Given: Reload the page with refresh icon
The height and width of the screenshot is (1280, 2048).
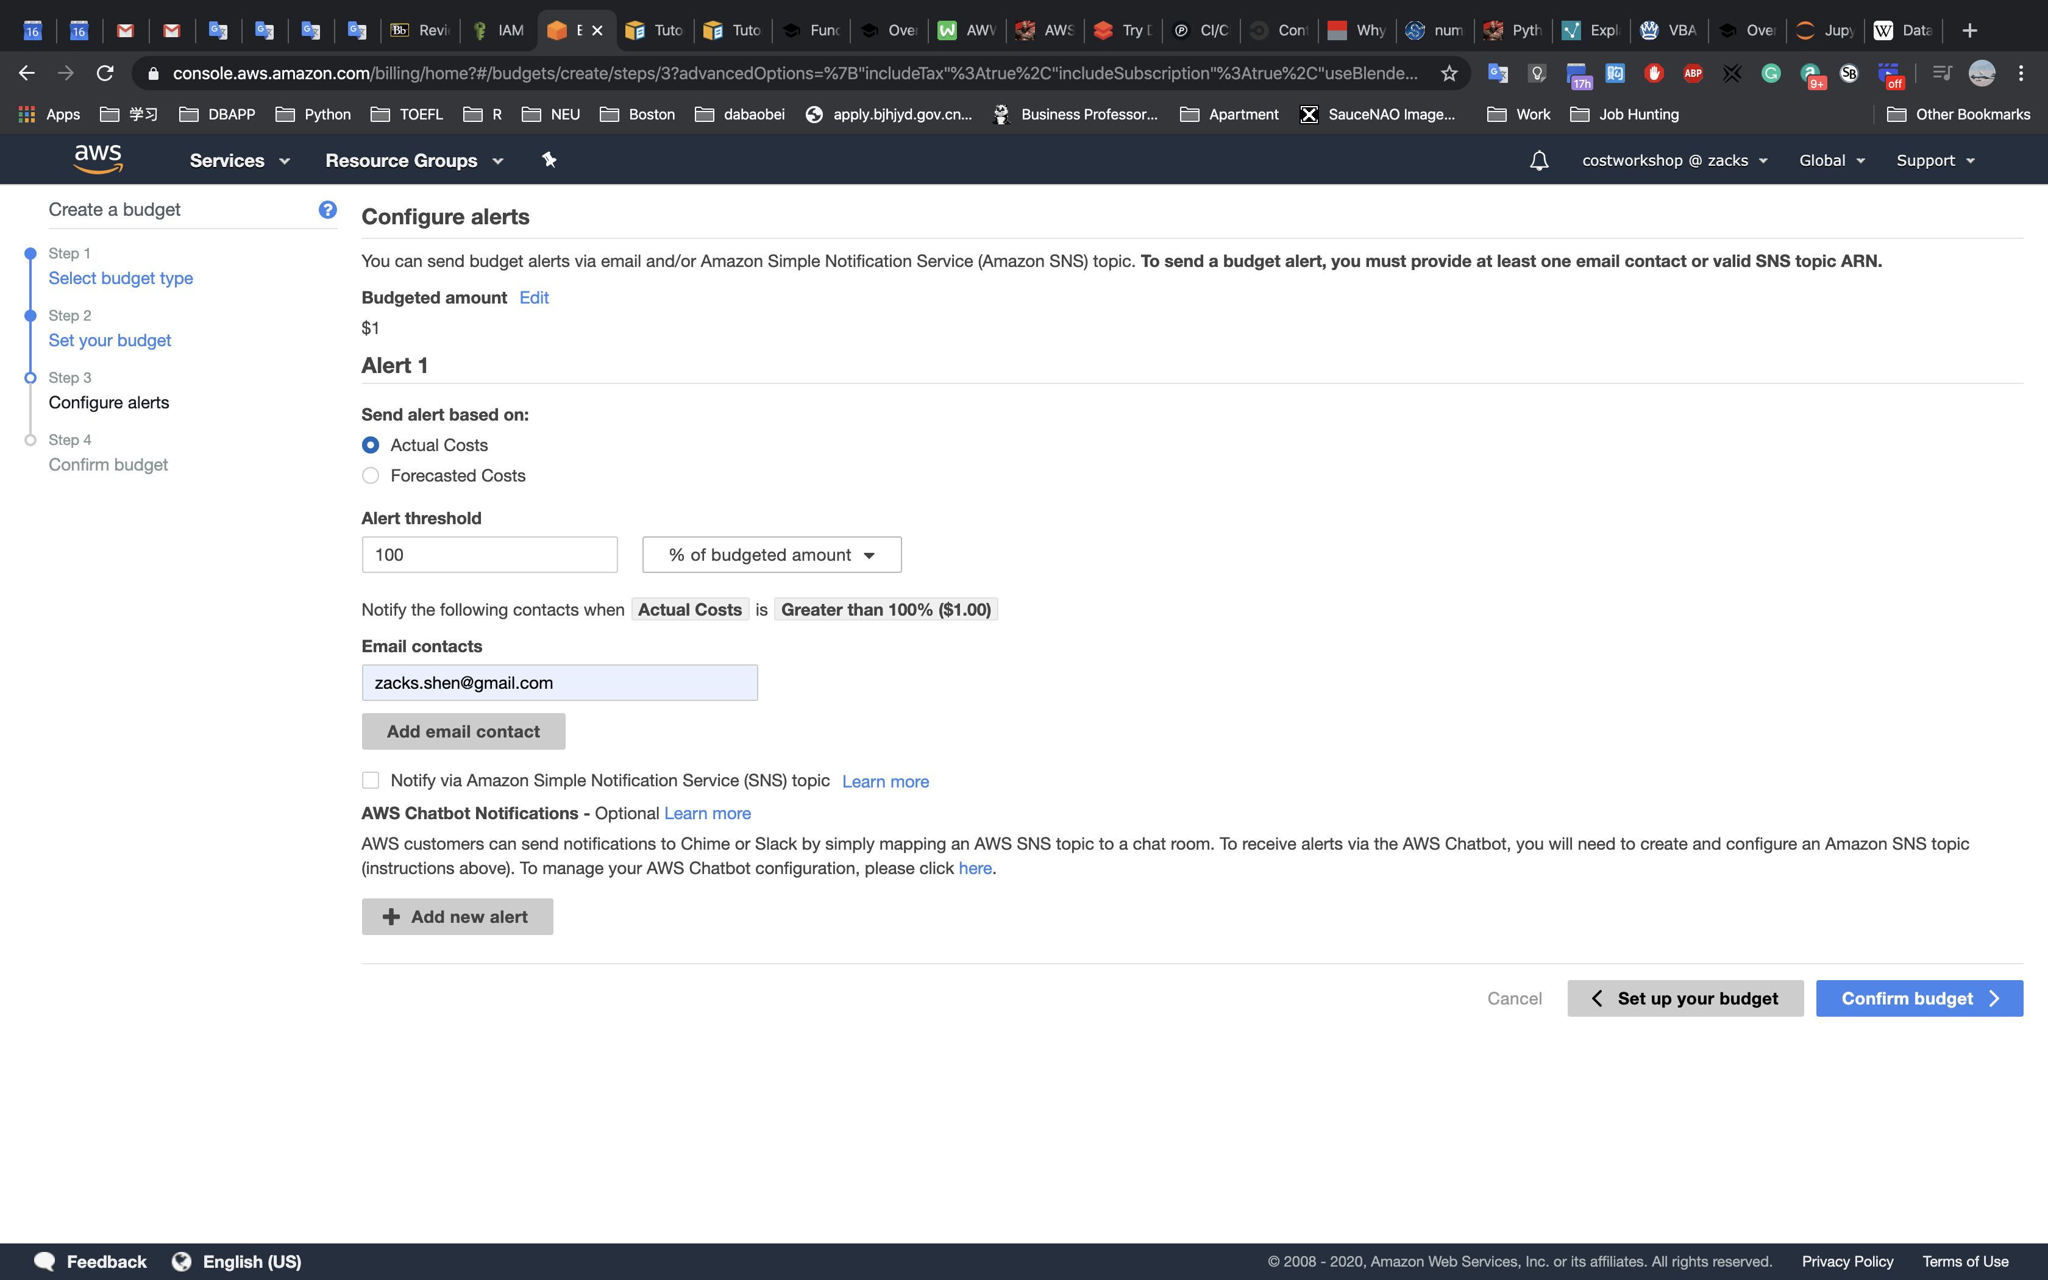Looking at the screenshot, I should pos(105,74).
